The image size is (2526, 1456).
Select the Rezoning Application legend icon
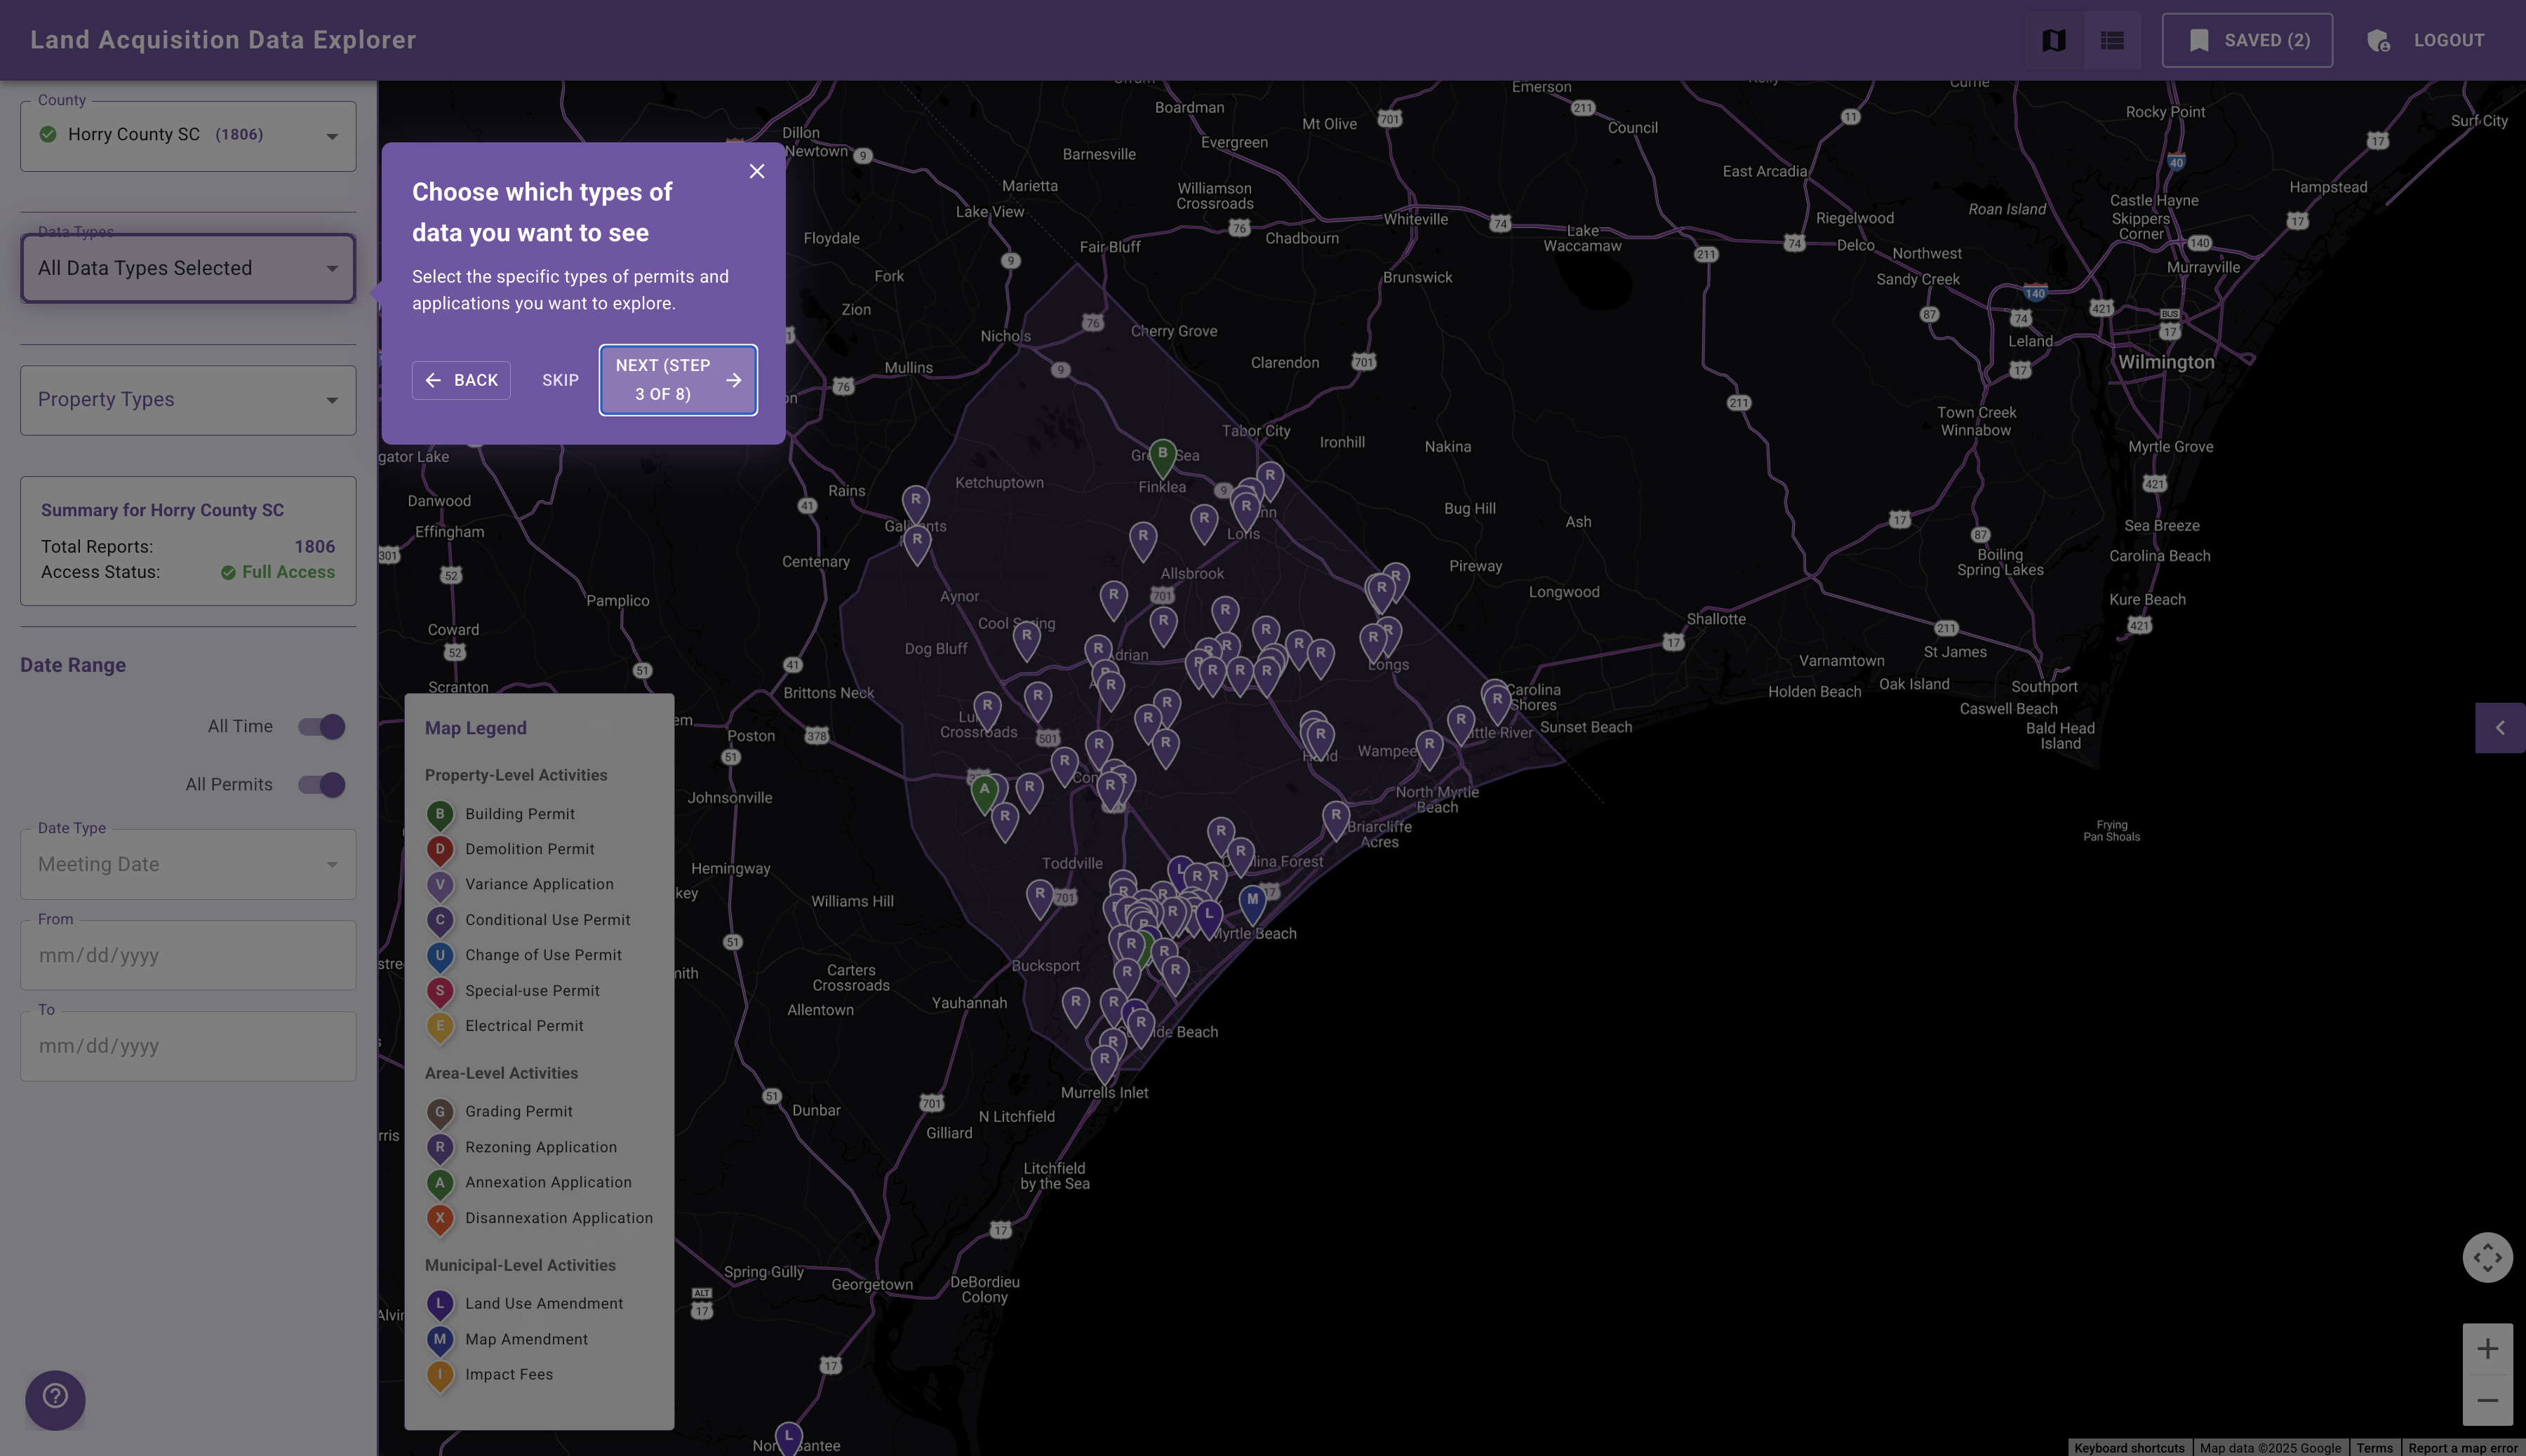tap(440, 1147)
